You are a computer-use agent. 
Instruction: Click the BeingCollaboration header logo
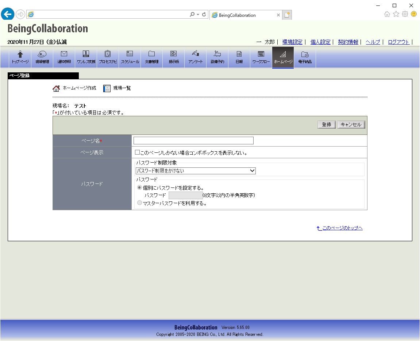(48, 29)
